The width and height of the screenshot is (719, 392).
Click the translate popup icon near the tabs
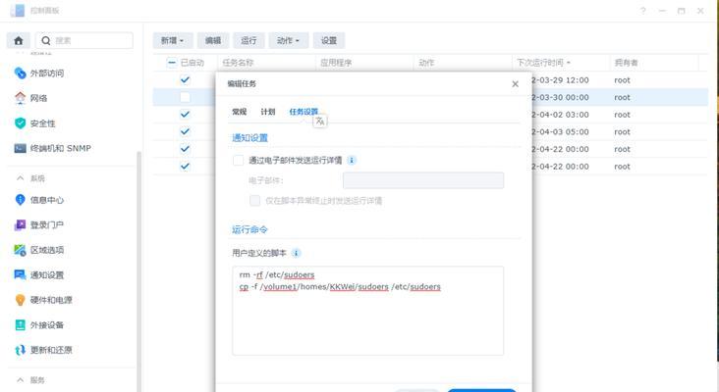320,122
